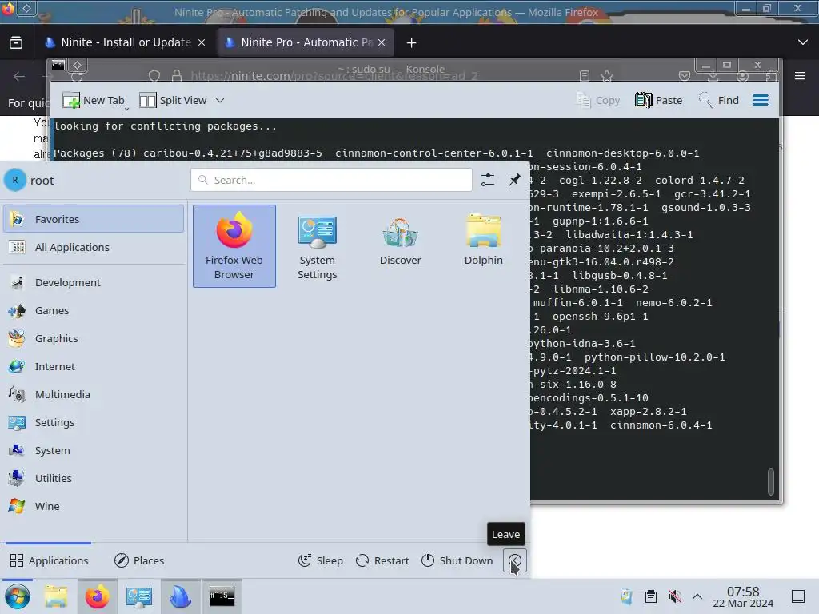
Task: Click Konsole terminal scrollbar handle
Action: tap(770, 481)
